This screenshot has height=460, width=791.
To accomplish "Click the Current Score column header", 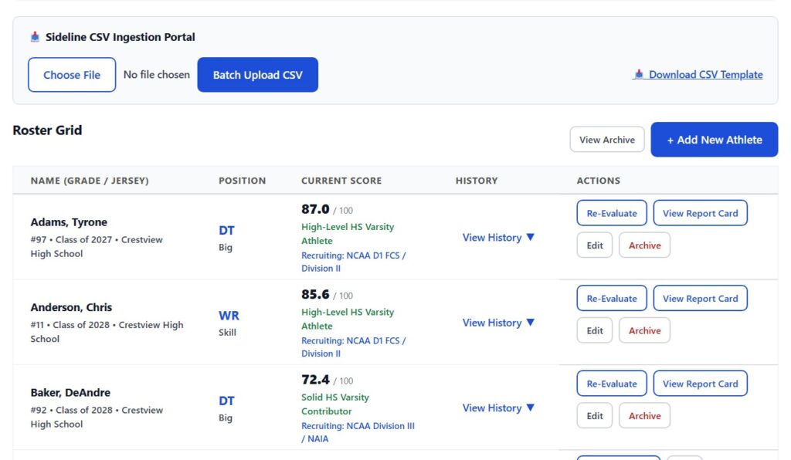I will pos(341,181).
